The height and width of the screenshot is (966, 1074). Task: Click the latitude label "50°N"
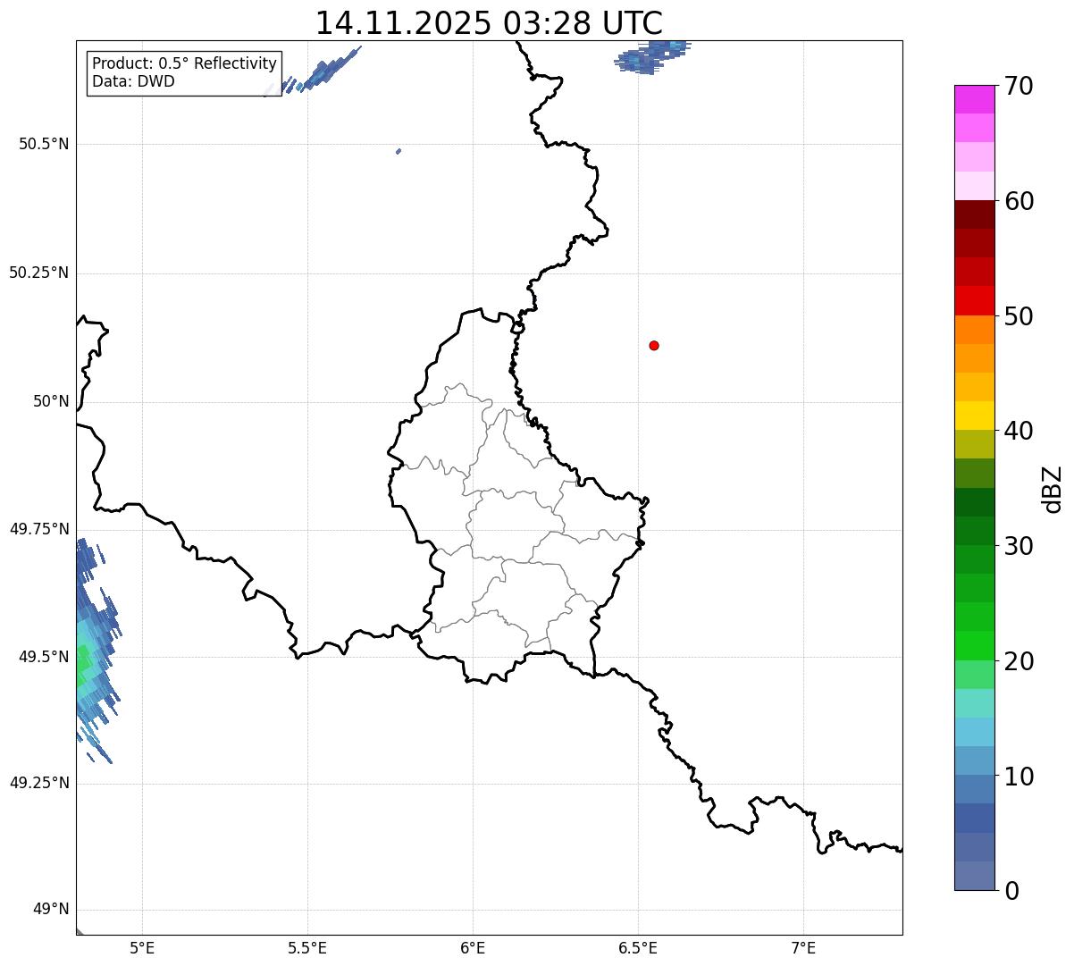51,401
